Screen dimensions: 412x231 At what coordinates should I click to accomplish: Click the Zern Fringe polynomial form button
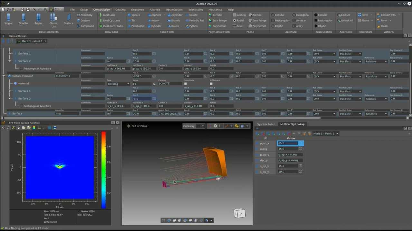click(x=218, y=21)
